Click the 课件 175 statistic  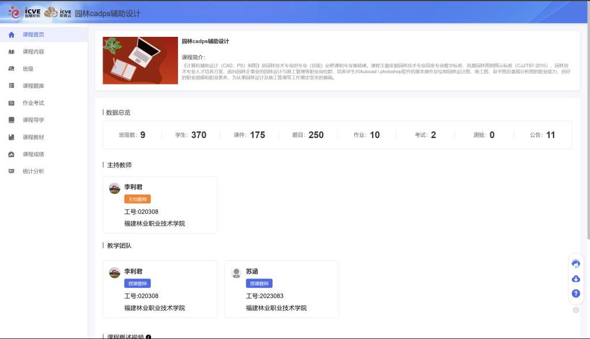pos(249,135)
